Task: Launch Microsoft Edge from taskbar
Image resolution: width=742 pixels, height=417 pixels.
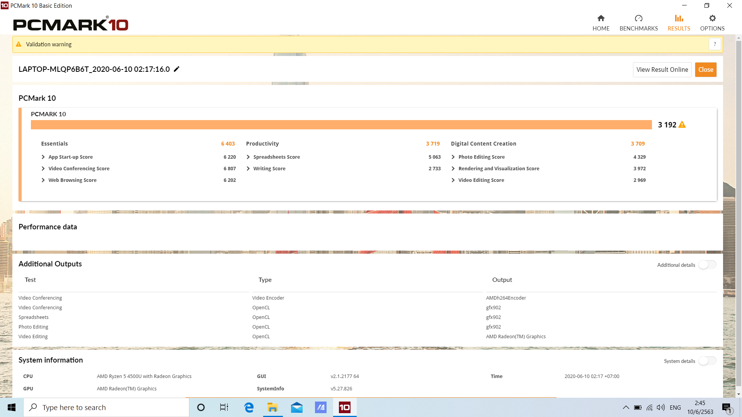Action: [x=249, y=407]
